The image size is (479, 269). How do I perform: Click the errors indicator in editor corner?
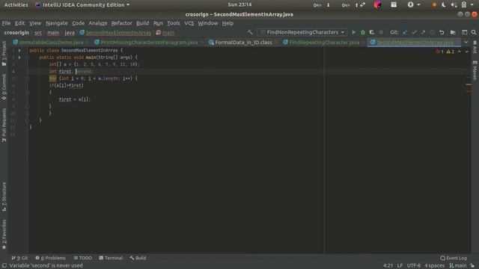440,52
